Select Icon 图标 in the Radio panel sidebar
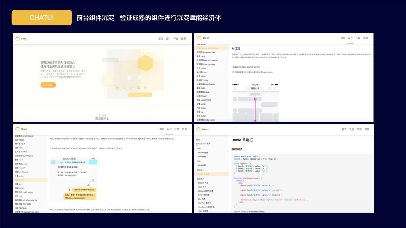Image resolution: width=406 pixels, height=228 pixels. [202, 156]
